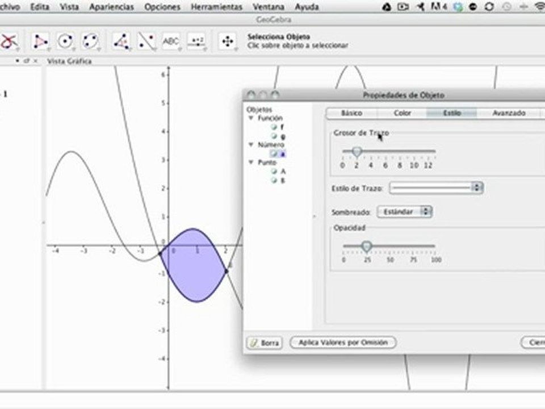Click Aplica Valores por Omisión button
Image resolution: width=545 pixels, height=409 pixels.
343,343
